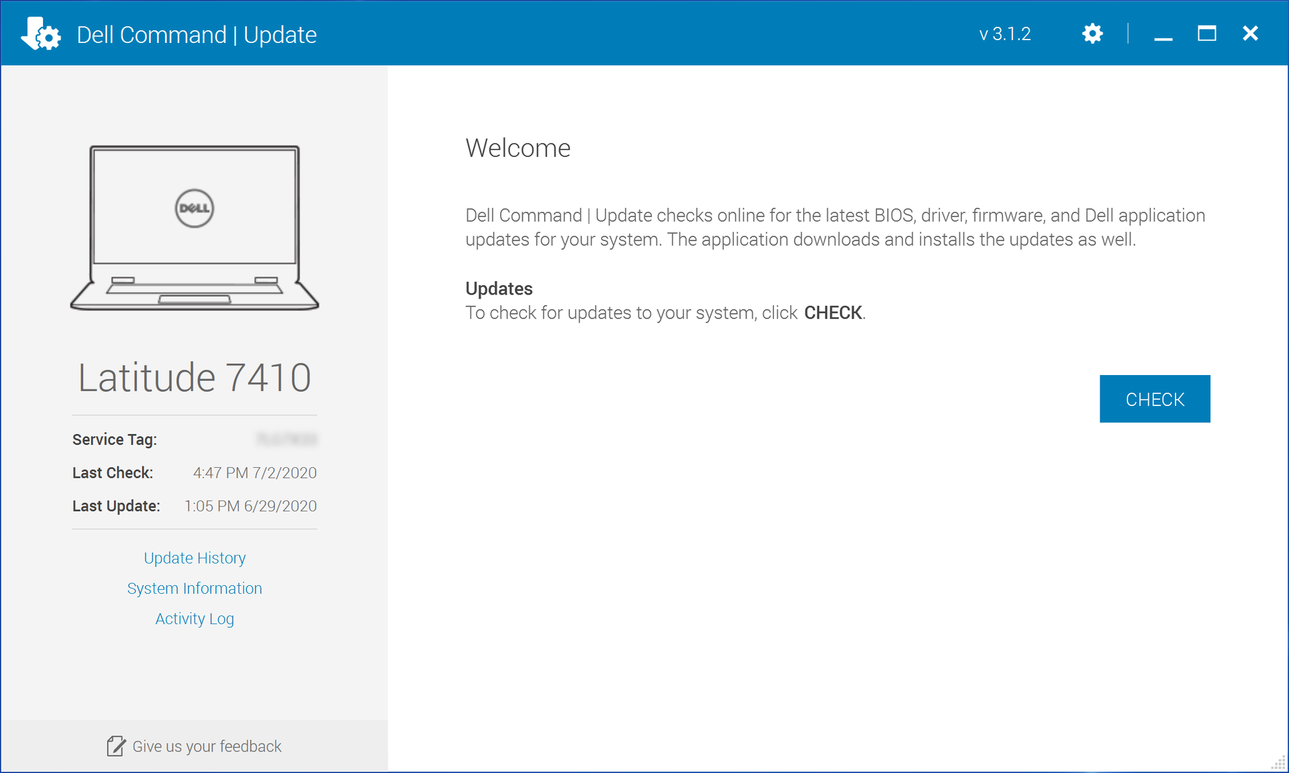
Task: Click the window resize grip corner
Action: coord(1279,764)
